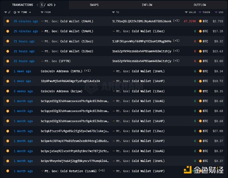The height and width of the screenshot is (178, 228).
Task: Click Bitcoin chain icon in CoinJoin (1N7BL) row
Action: 8,71
